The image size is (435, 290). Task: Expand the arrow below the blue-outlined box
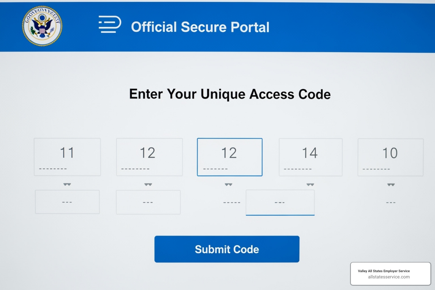point(229,185)
